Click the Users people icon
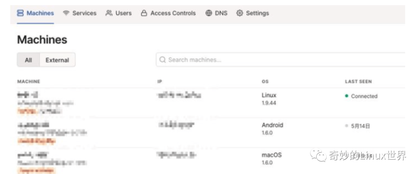Screen dimensions: 420x174 (109, 13)
